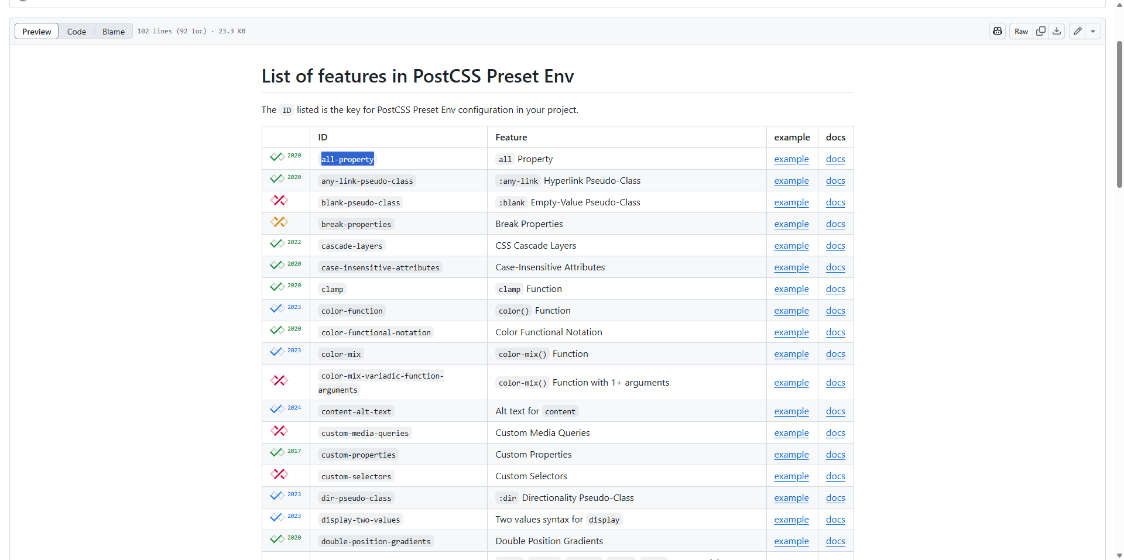Open docs link for double-position-gradients
1124x560 pixels.
point(835,541)
